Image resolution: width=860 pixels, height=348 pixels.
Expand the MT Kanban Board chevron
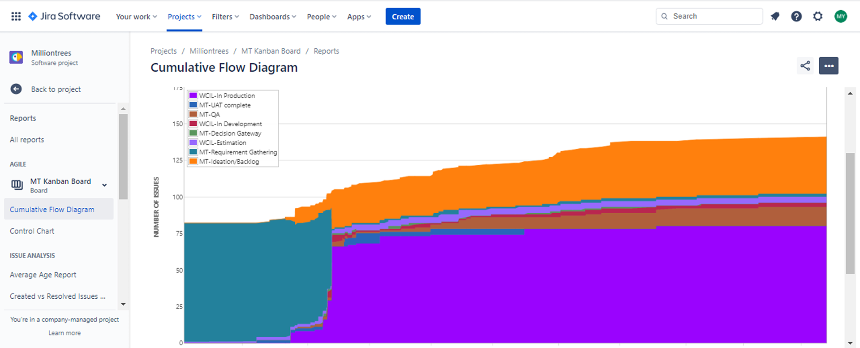click(x=104, y=185)
